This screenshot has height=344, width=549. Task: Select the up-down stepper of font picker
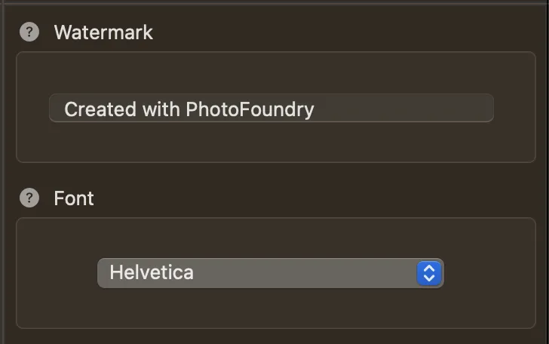(428, 273)
